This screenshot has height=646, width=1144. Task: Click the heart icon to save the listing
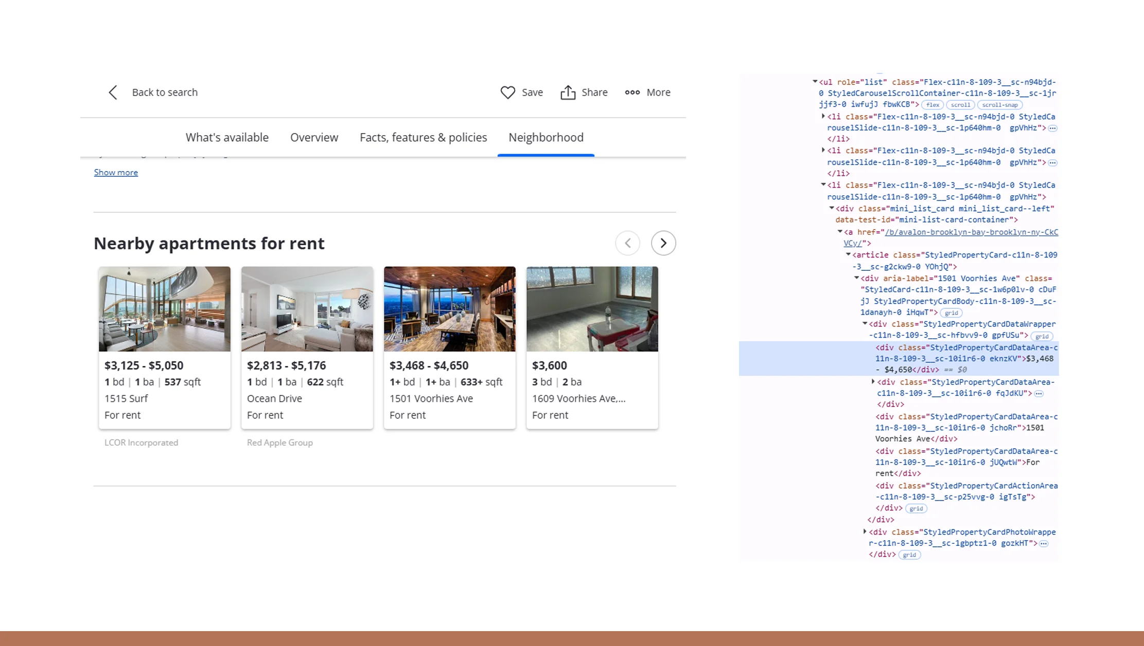[508, 93]
